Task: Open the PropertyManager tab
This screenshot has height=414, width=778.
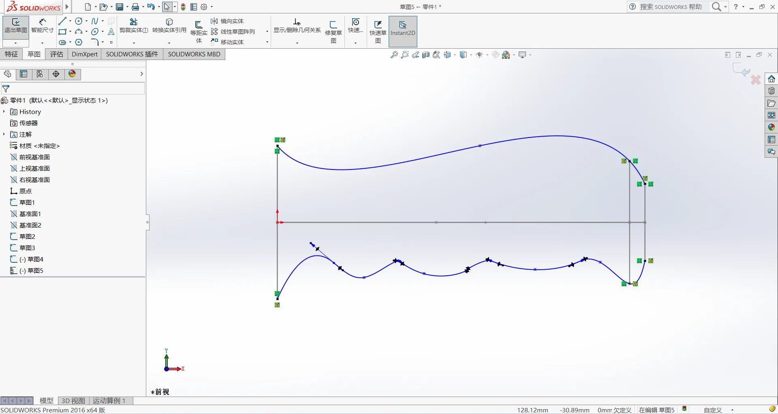Action: pos(24,74)
